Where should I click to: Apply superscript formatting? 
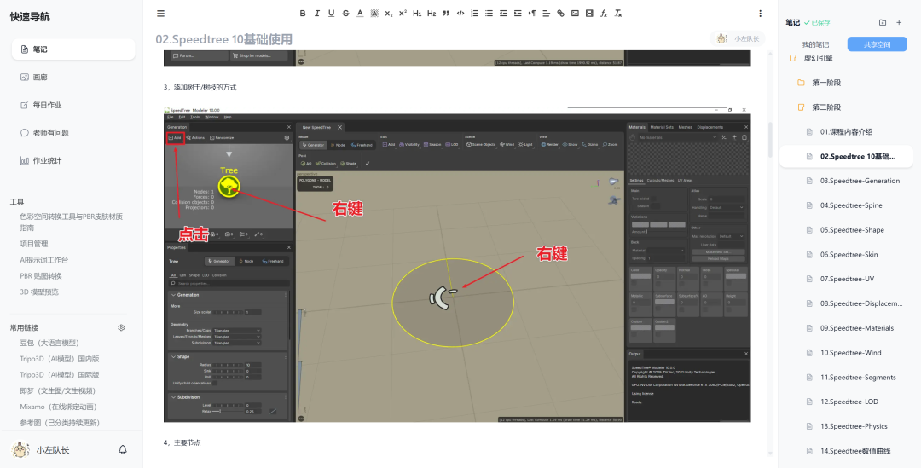pos(403,14)
